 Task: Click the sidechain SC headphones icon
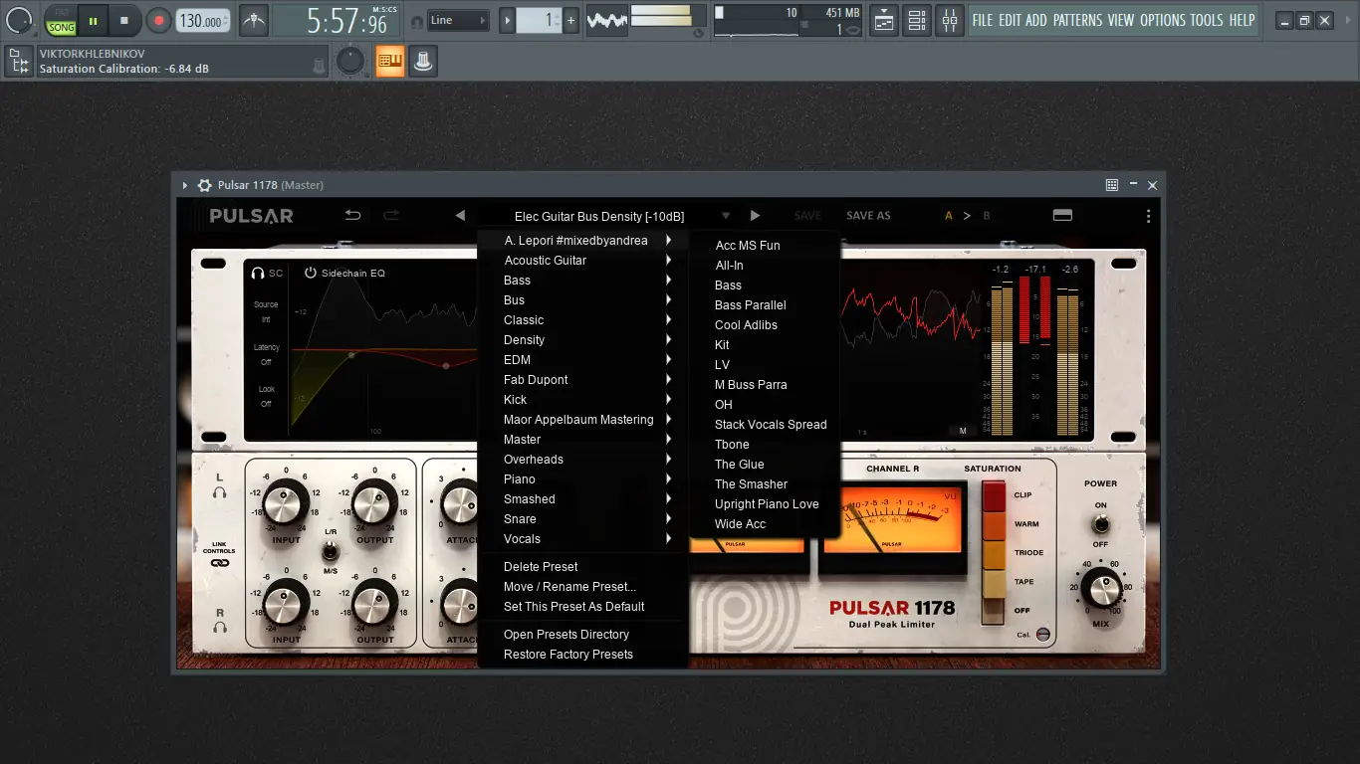(258, 273)
